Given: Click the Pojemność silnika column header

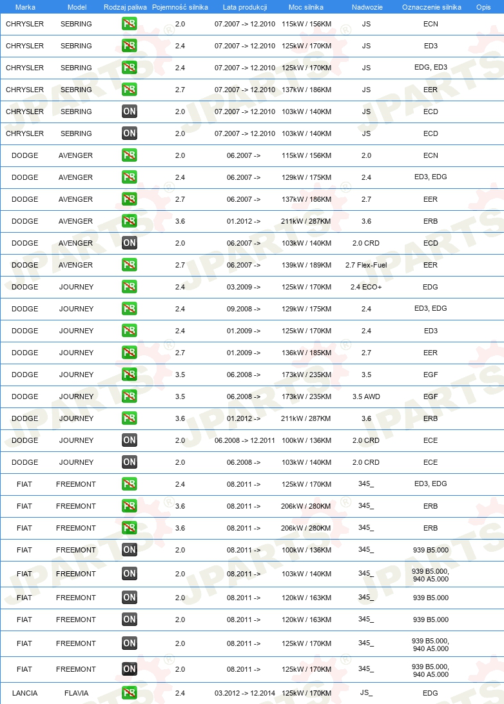Looking at the screenshot, I should coord(180,7).
